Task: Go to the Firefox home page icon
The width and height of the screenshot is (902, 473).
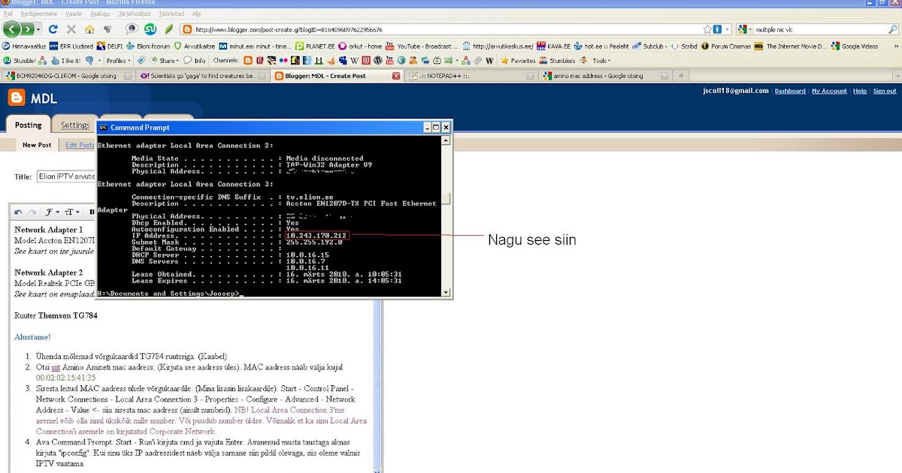Action: [89, 29]
